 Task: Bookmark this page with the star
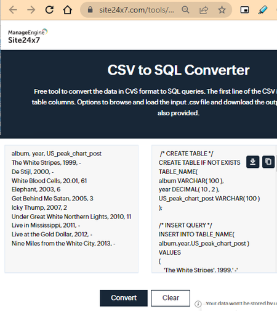click(222, 10)
